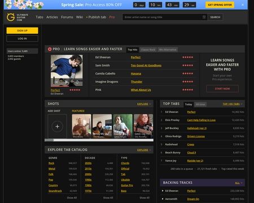Switch to the 90s Alternative tab
The image size is (254, 203).
[x=168, y=50]
